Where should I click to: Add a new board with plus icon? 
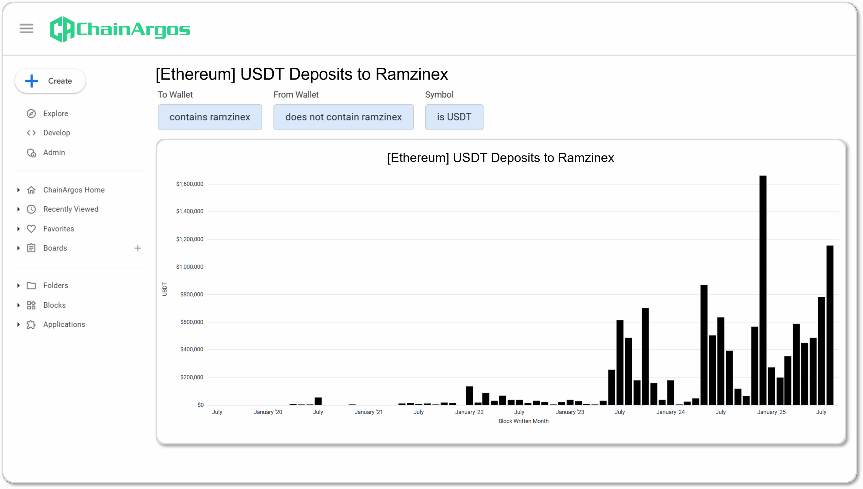pyautogui.click(x=138, y=249)
